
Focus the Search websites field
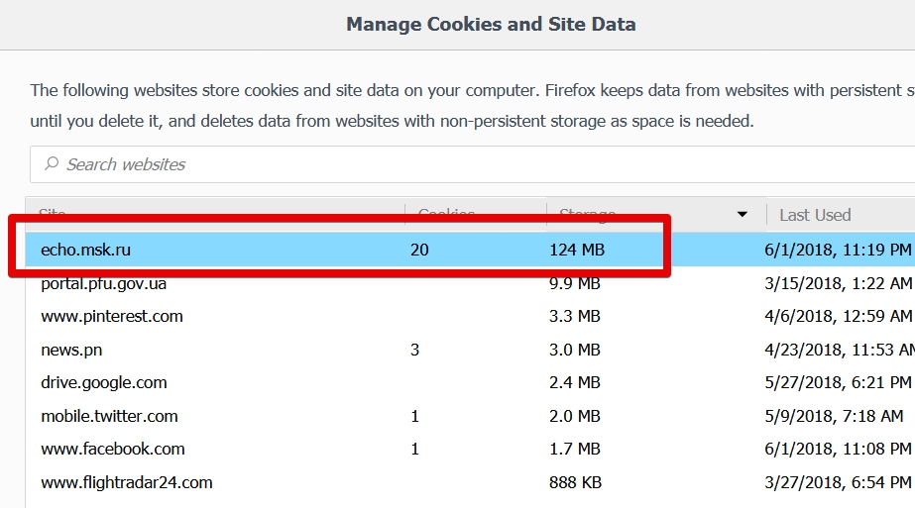click(x=472, y=164)
